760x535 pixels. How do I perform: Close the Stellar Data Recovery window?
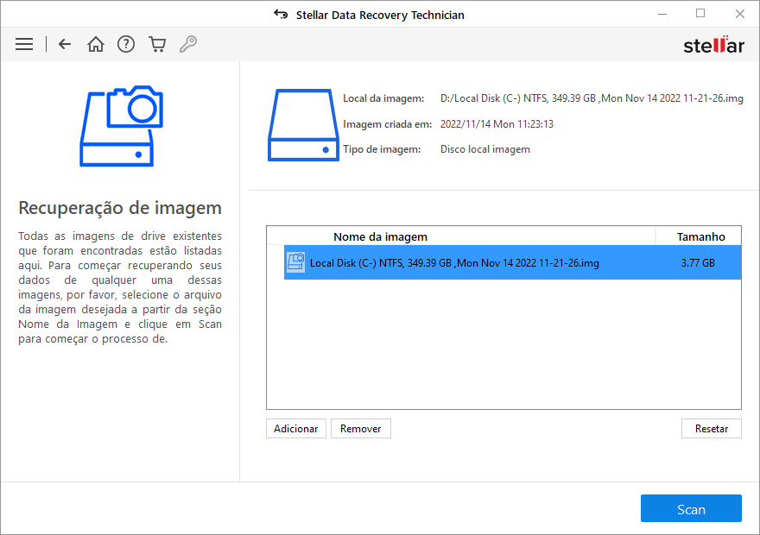tap(739, 14)
